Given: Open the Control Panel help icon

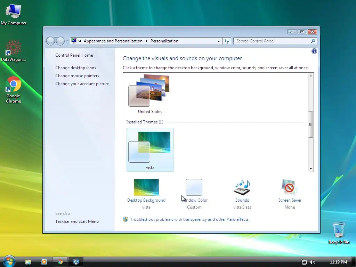Looking at the screenshot, I should [314, 51].
